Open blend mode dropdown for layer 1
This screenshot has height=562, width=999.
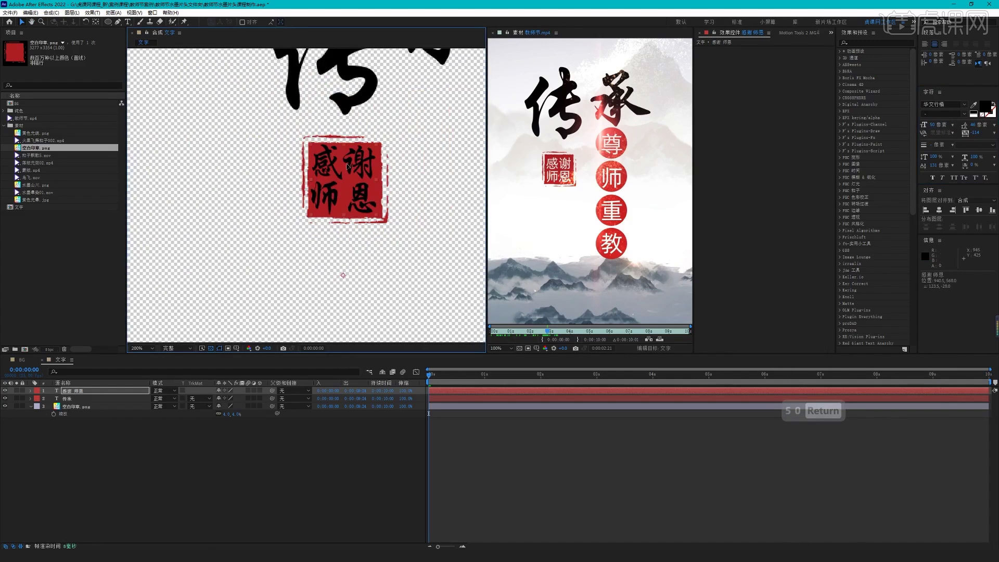click(x=164, y=390)
